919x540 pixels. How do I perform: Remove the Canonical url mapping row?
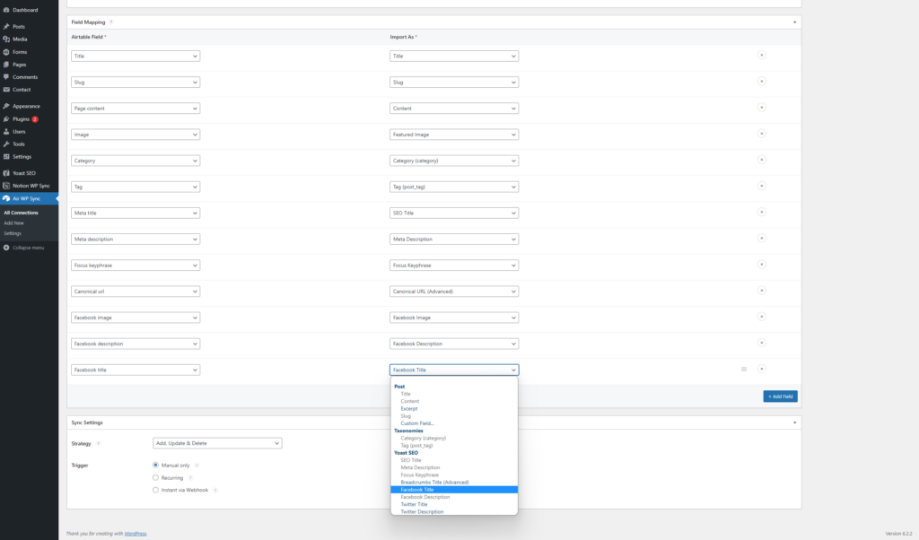point(761,291)
